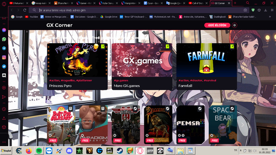Open Extensions cube in the sidebar
This screenshot has width=276, height=155.
click(4, 127)
